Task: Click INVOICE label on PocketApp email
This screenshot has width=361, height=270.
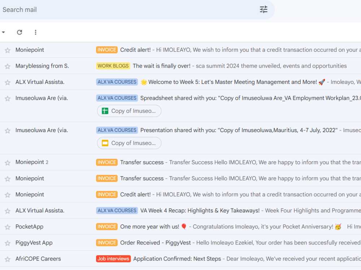Action: coord(107,226)
